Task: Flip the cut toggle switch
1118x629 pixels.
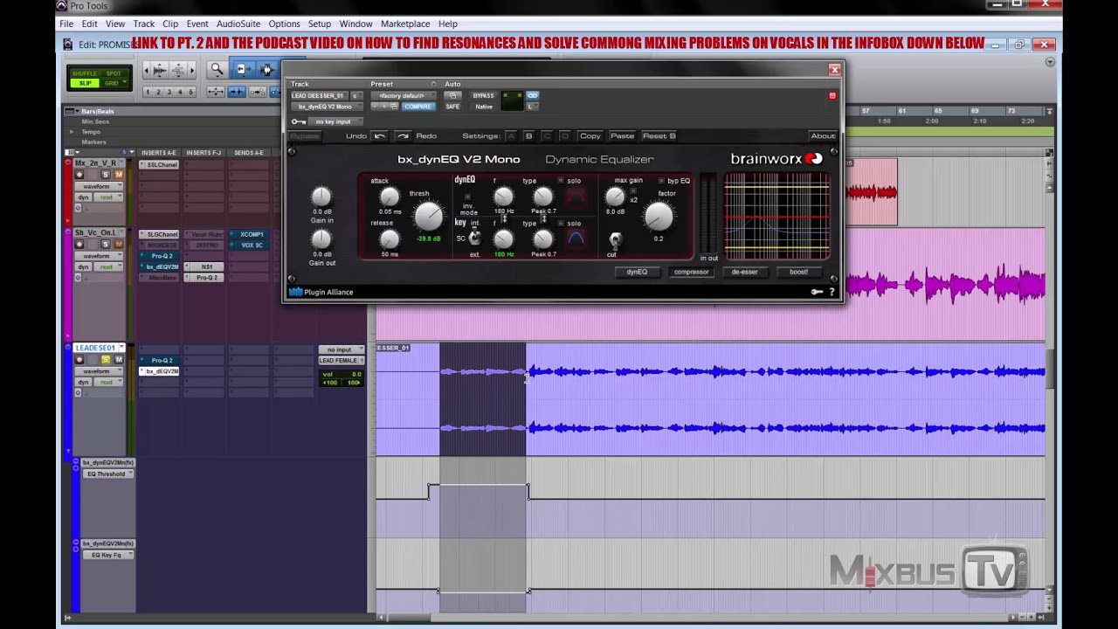Action: [615, 241]
